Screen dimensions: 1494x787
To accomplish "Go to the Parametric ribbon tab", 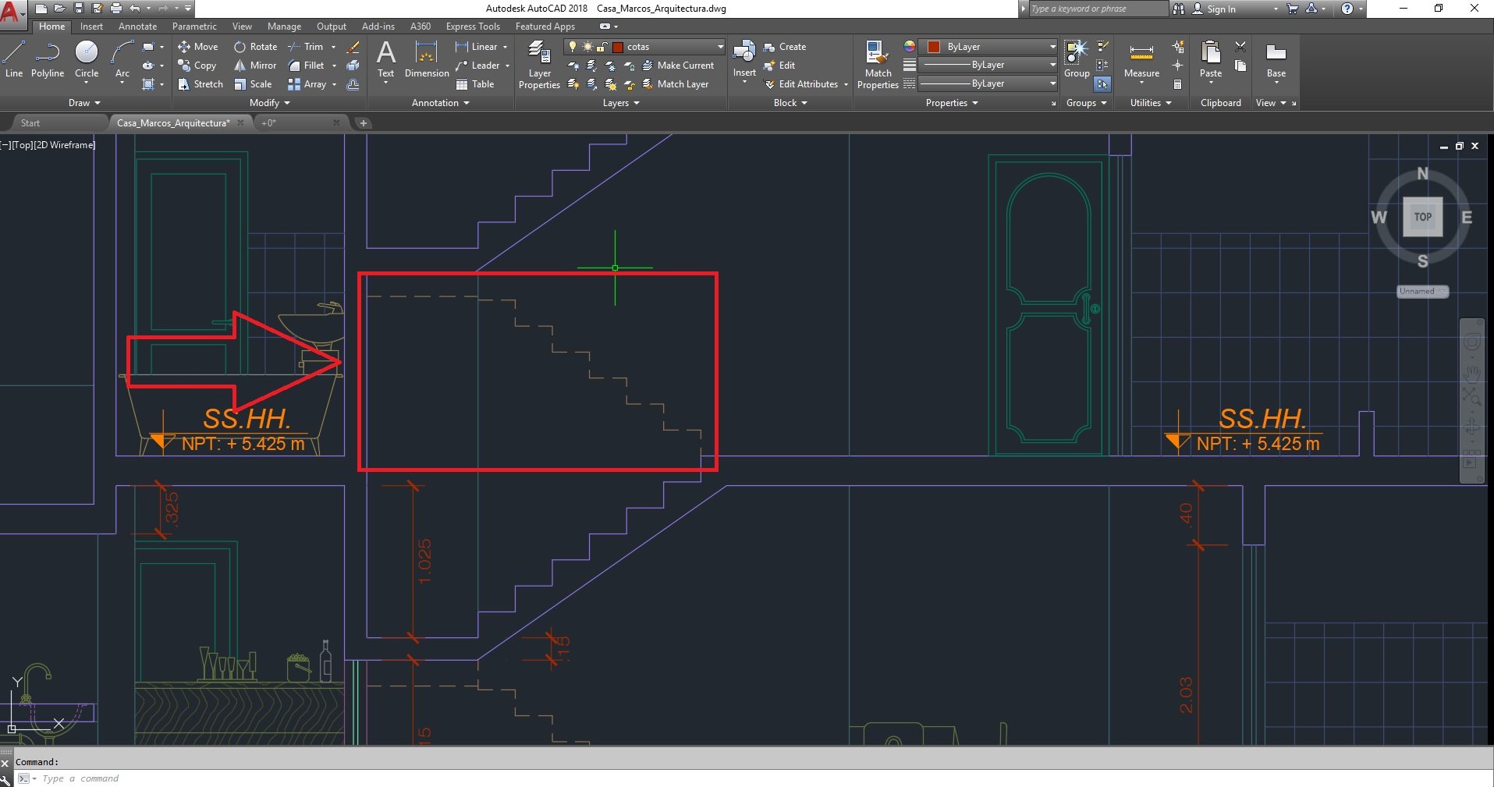I will [x=194, y=27].
